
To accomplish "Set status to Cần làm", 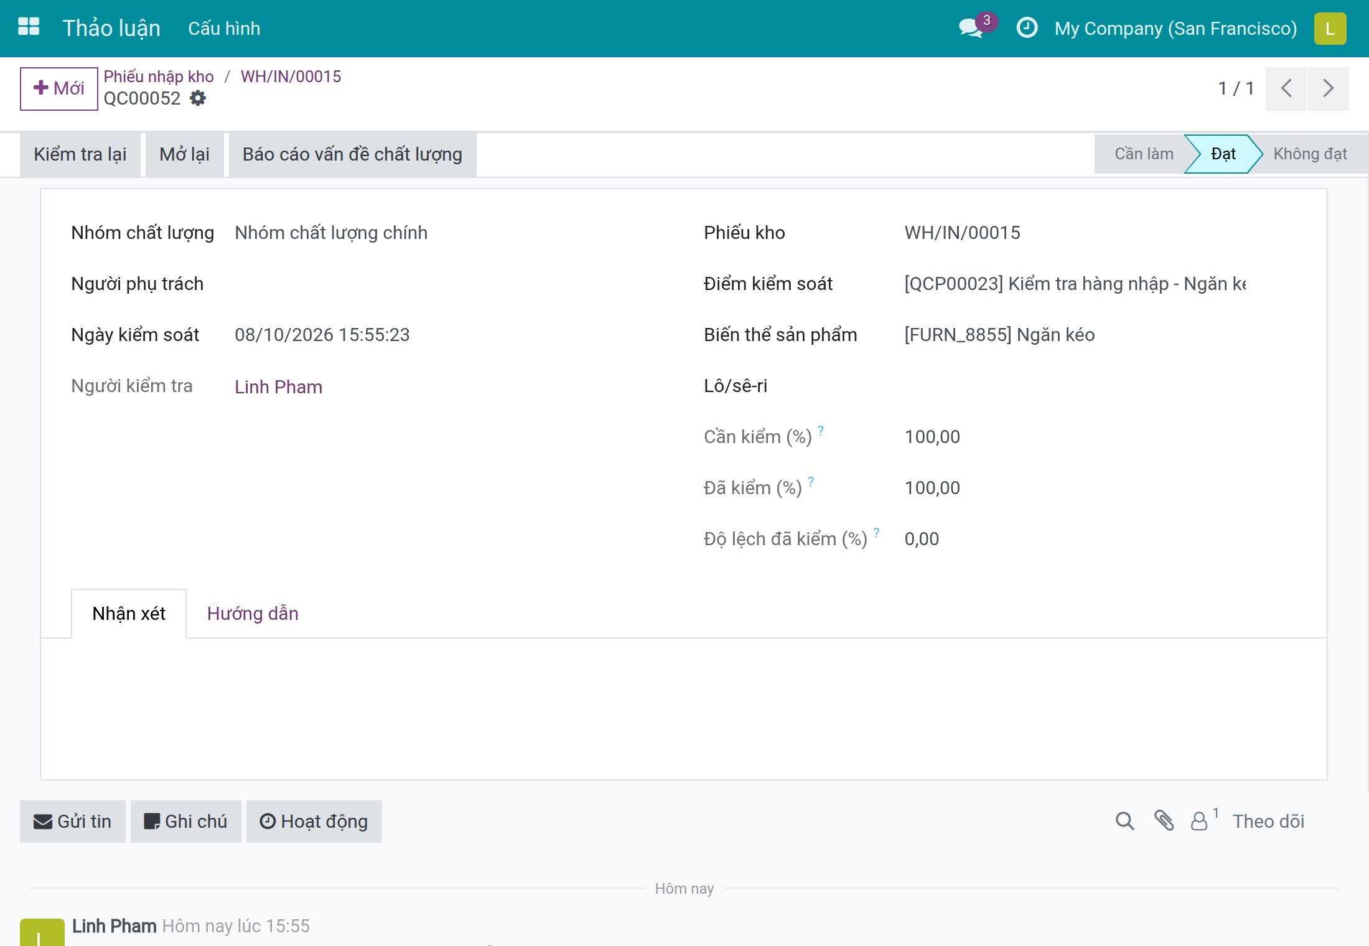I will (x=1144, y=154).
